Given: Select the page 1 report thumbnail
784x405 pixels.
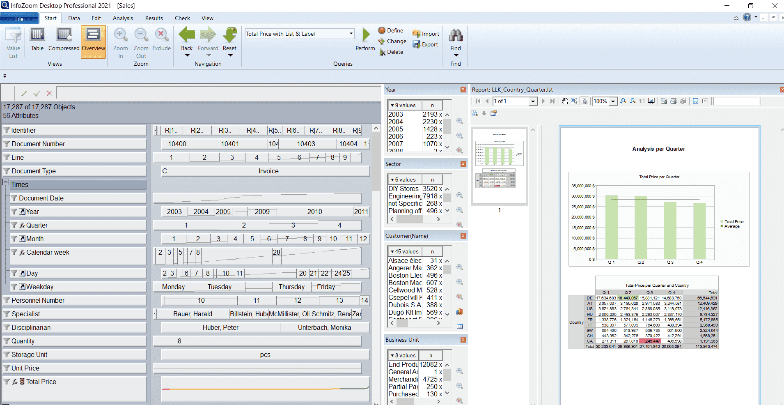Looking at the screenshot, I should click(x=499, y=165).
